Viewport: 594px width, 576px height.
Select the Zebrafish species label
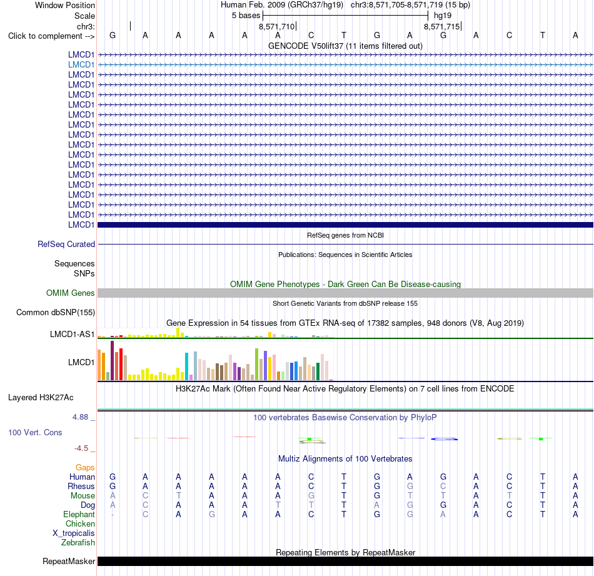pos(78,542)
